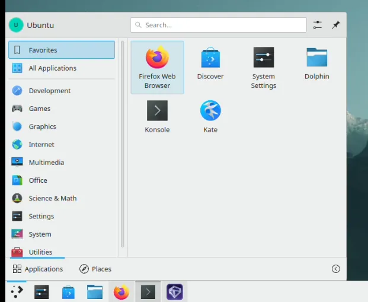Launch Firefox Web Browser from Favorites grid
The height and width of the screenshot is (302, 368).
tap(157, 68)
